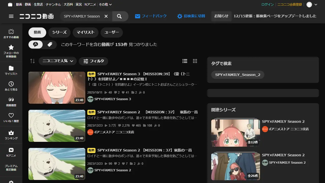
Task: Open the 視聴履歴 viewing history icon
Action: coord(11,100)
